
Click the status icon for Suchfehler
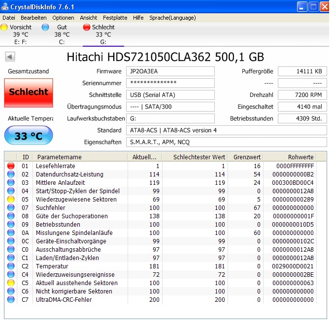[11, 207]
